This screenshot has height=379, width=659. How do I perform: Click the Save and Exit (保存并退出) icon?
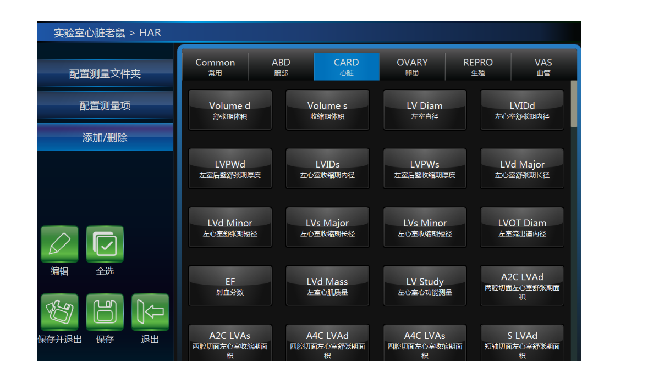click(x=59, y=312)
